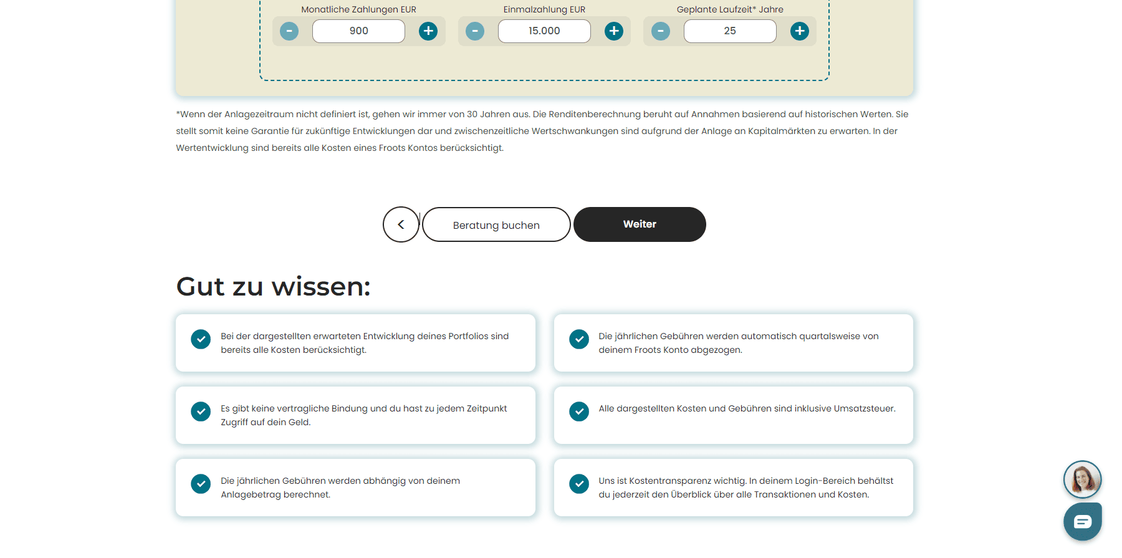Click the Beratung buchen button
The height and width of the screenshot is (558, 1122).
tap(496, 224)
